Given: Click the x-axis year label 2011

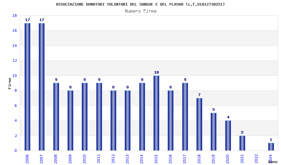Looking at the screenshot, I should coord(99,159).
